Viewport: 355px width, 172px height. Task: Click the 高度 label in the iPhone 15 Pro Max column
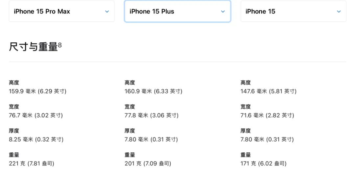coord(14,83)
